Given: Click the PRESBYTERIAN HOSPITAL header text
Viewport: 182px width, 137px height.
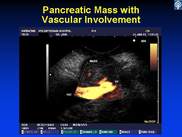Looking at the screenshot, I should pyautogui.click(x=55, y=31).
